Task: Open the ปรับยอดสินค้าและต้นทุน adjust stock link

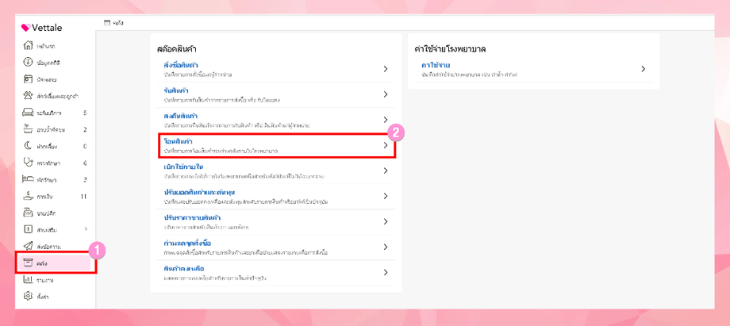Action: [198, 192]
